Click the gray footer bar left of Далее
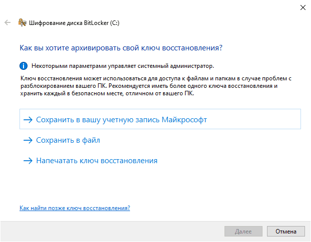The width and height of the screenshot is (311, 242). click(110, 232)
